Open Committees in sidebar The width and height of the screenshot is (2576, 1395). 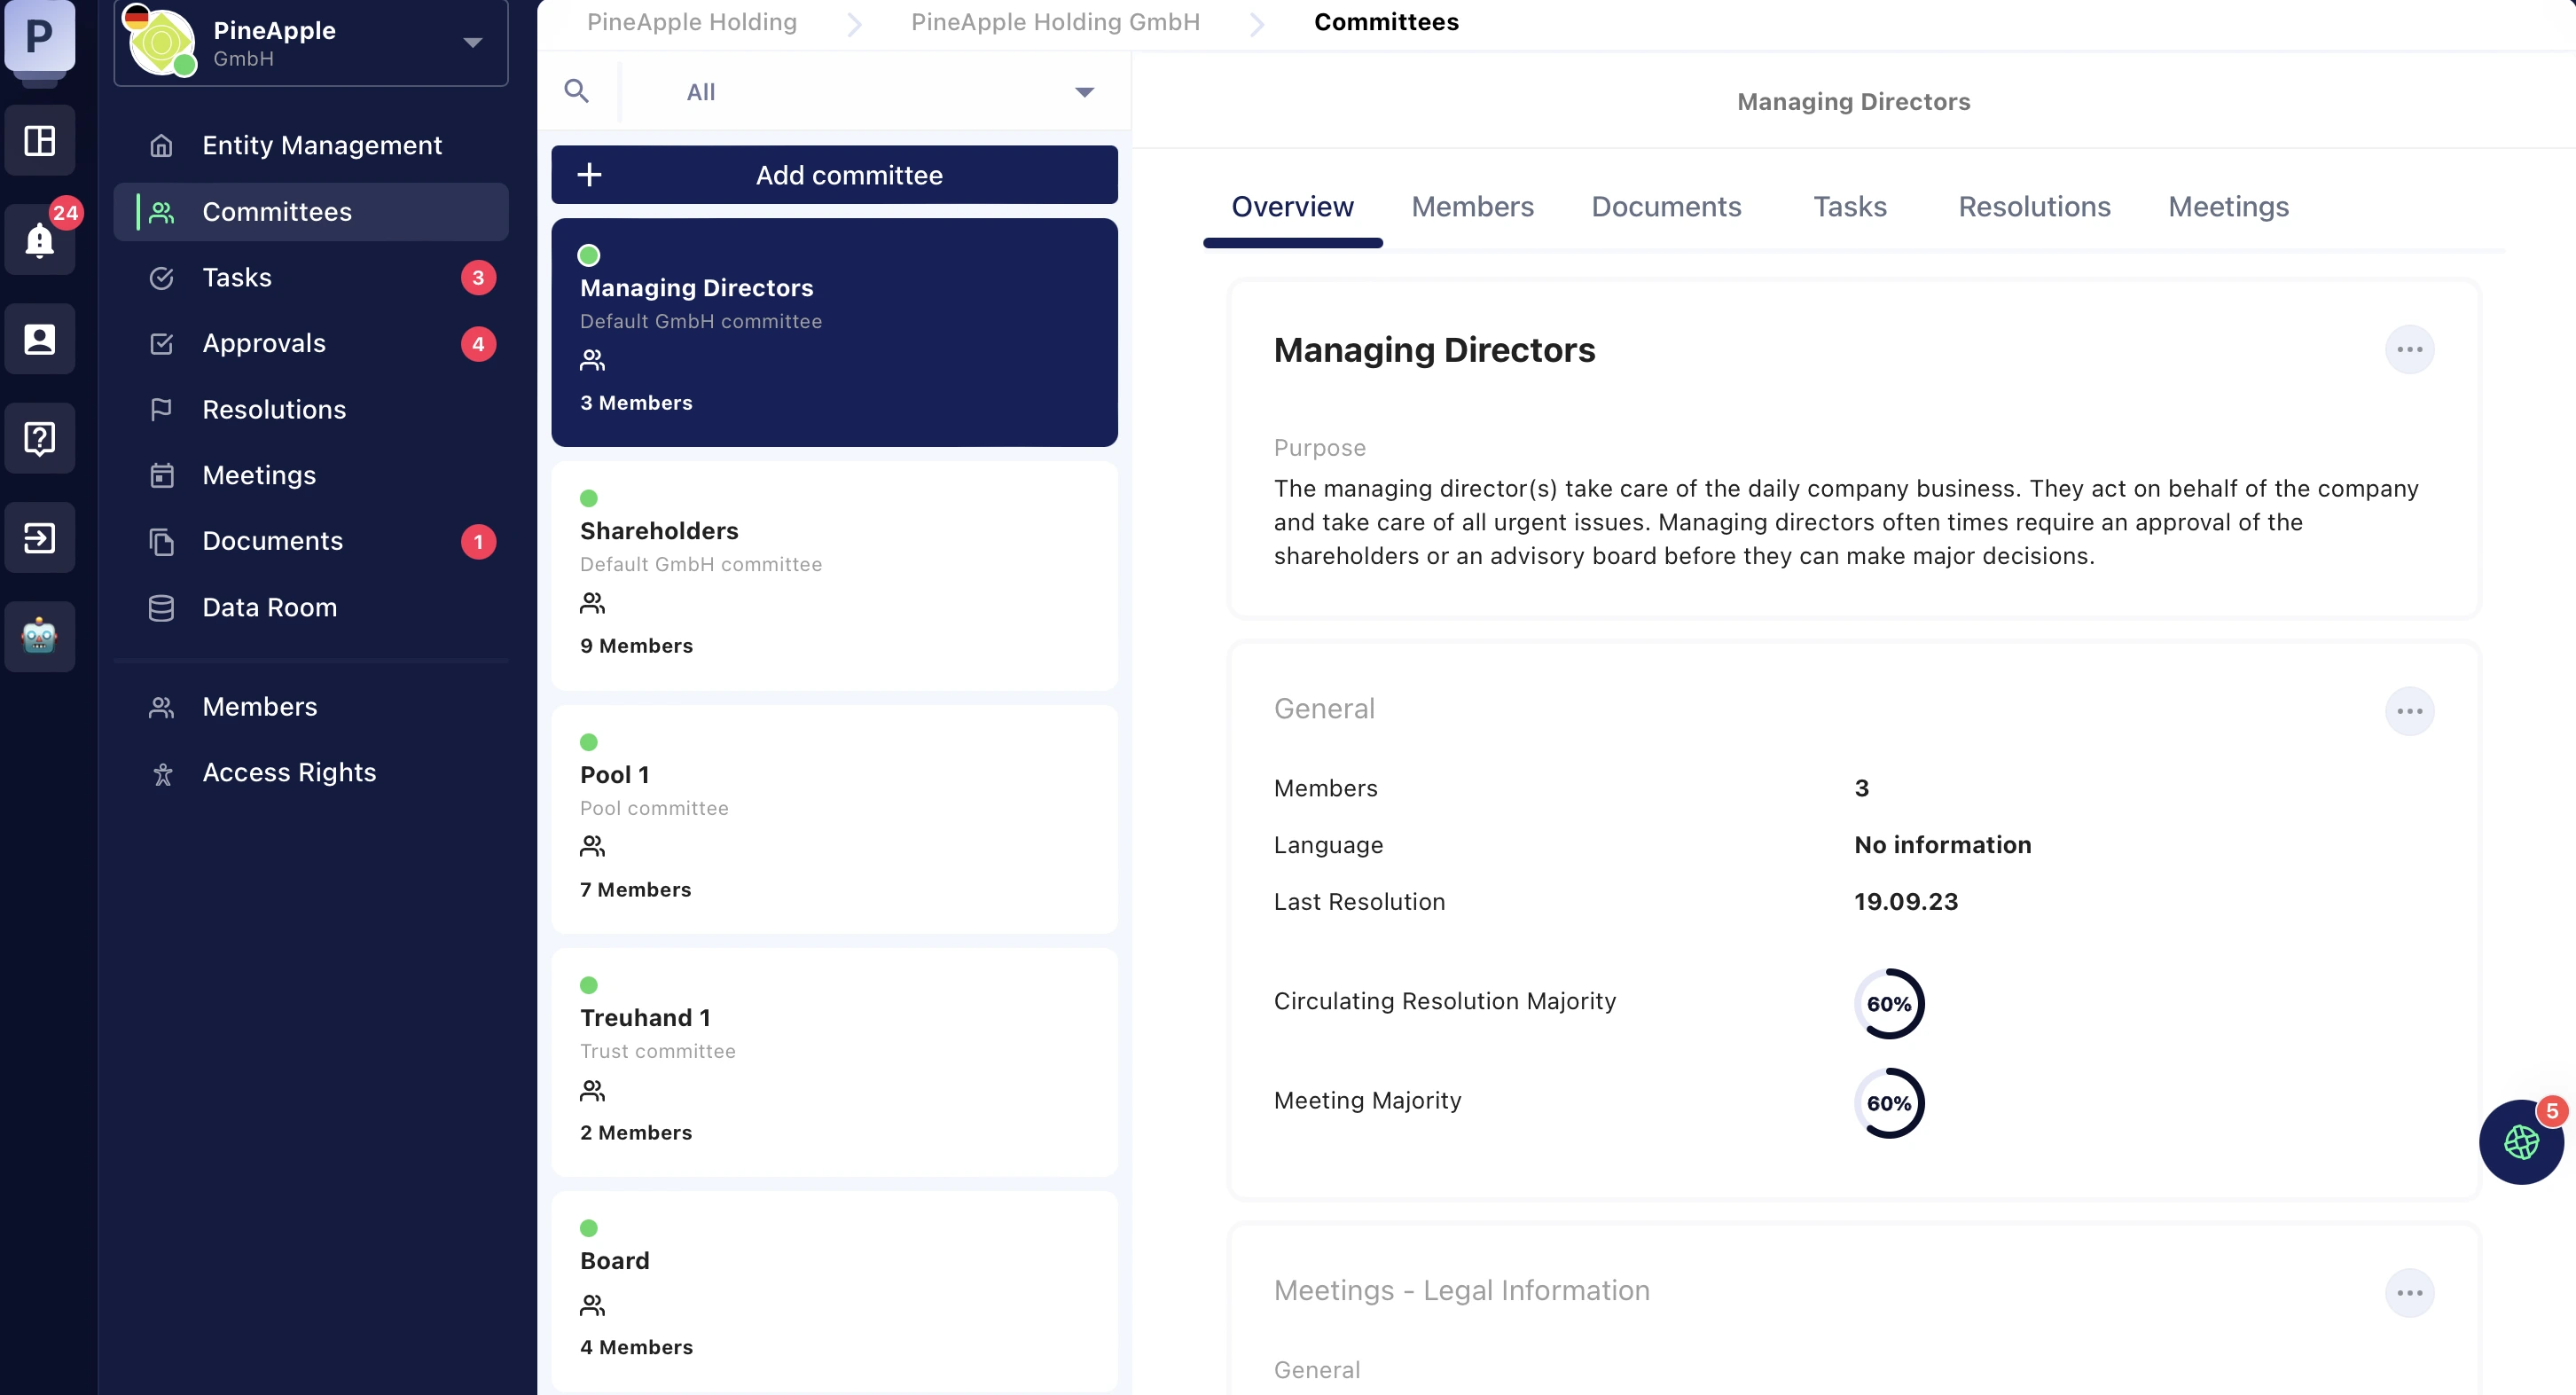point(311,212)
